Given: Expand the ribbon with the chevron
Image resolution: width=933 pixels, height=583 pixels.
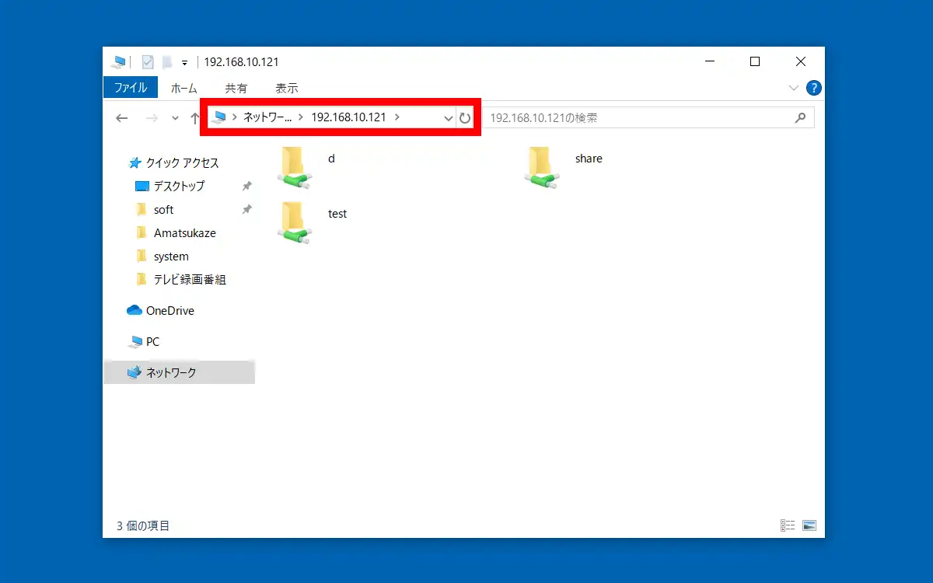Looking at the screenshot, I should coord(793,88).
